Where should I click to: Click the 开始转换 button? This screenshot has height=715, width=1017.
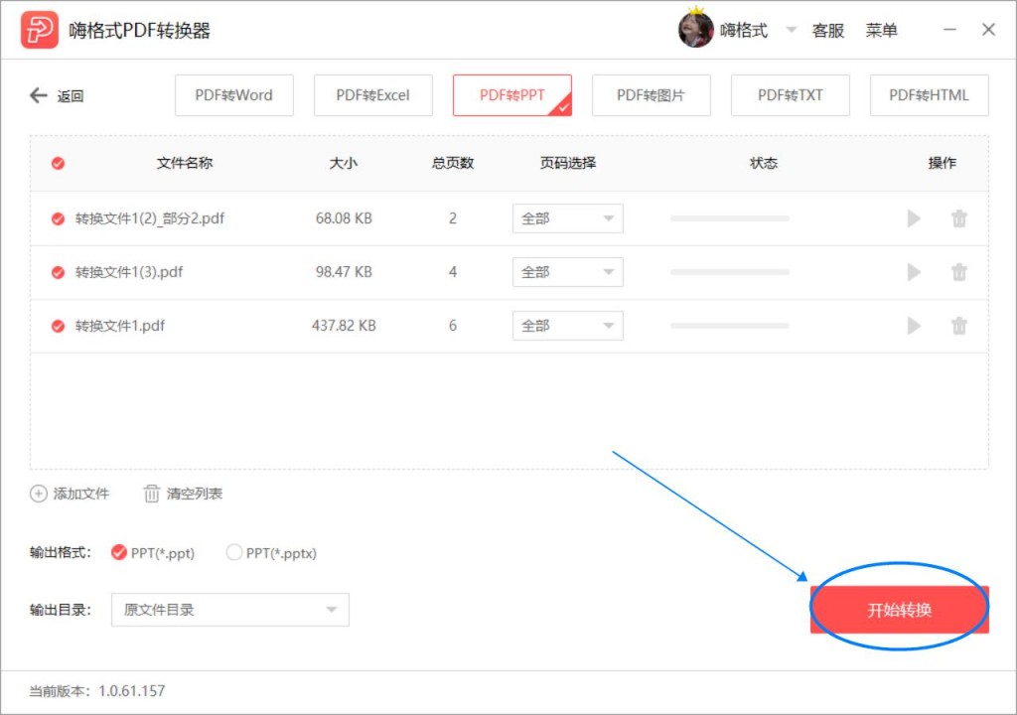[900, 610]
